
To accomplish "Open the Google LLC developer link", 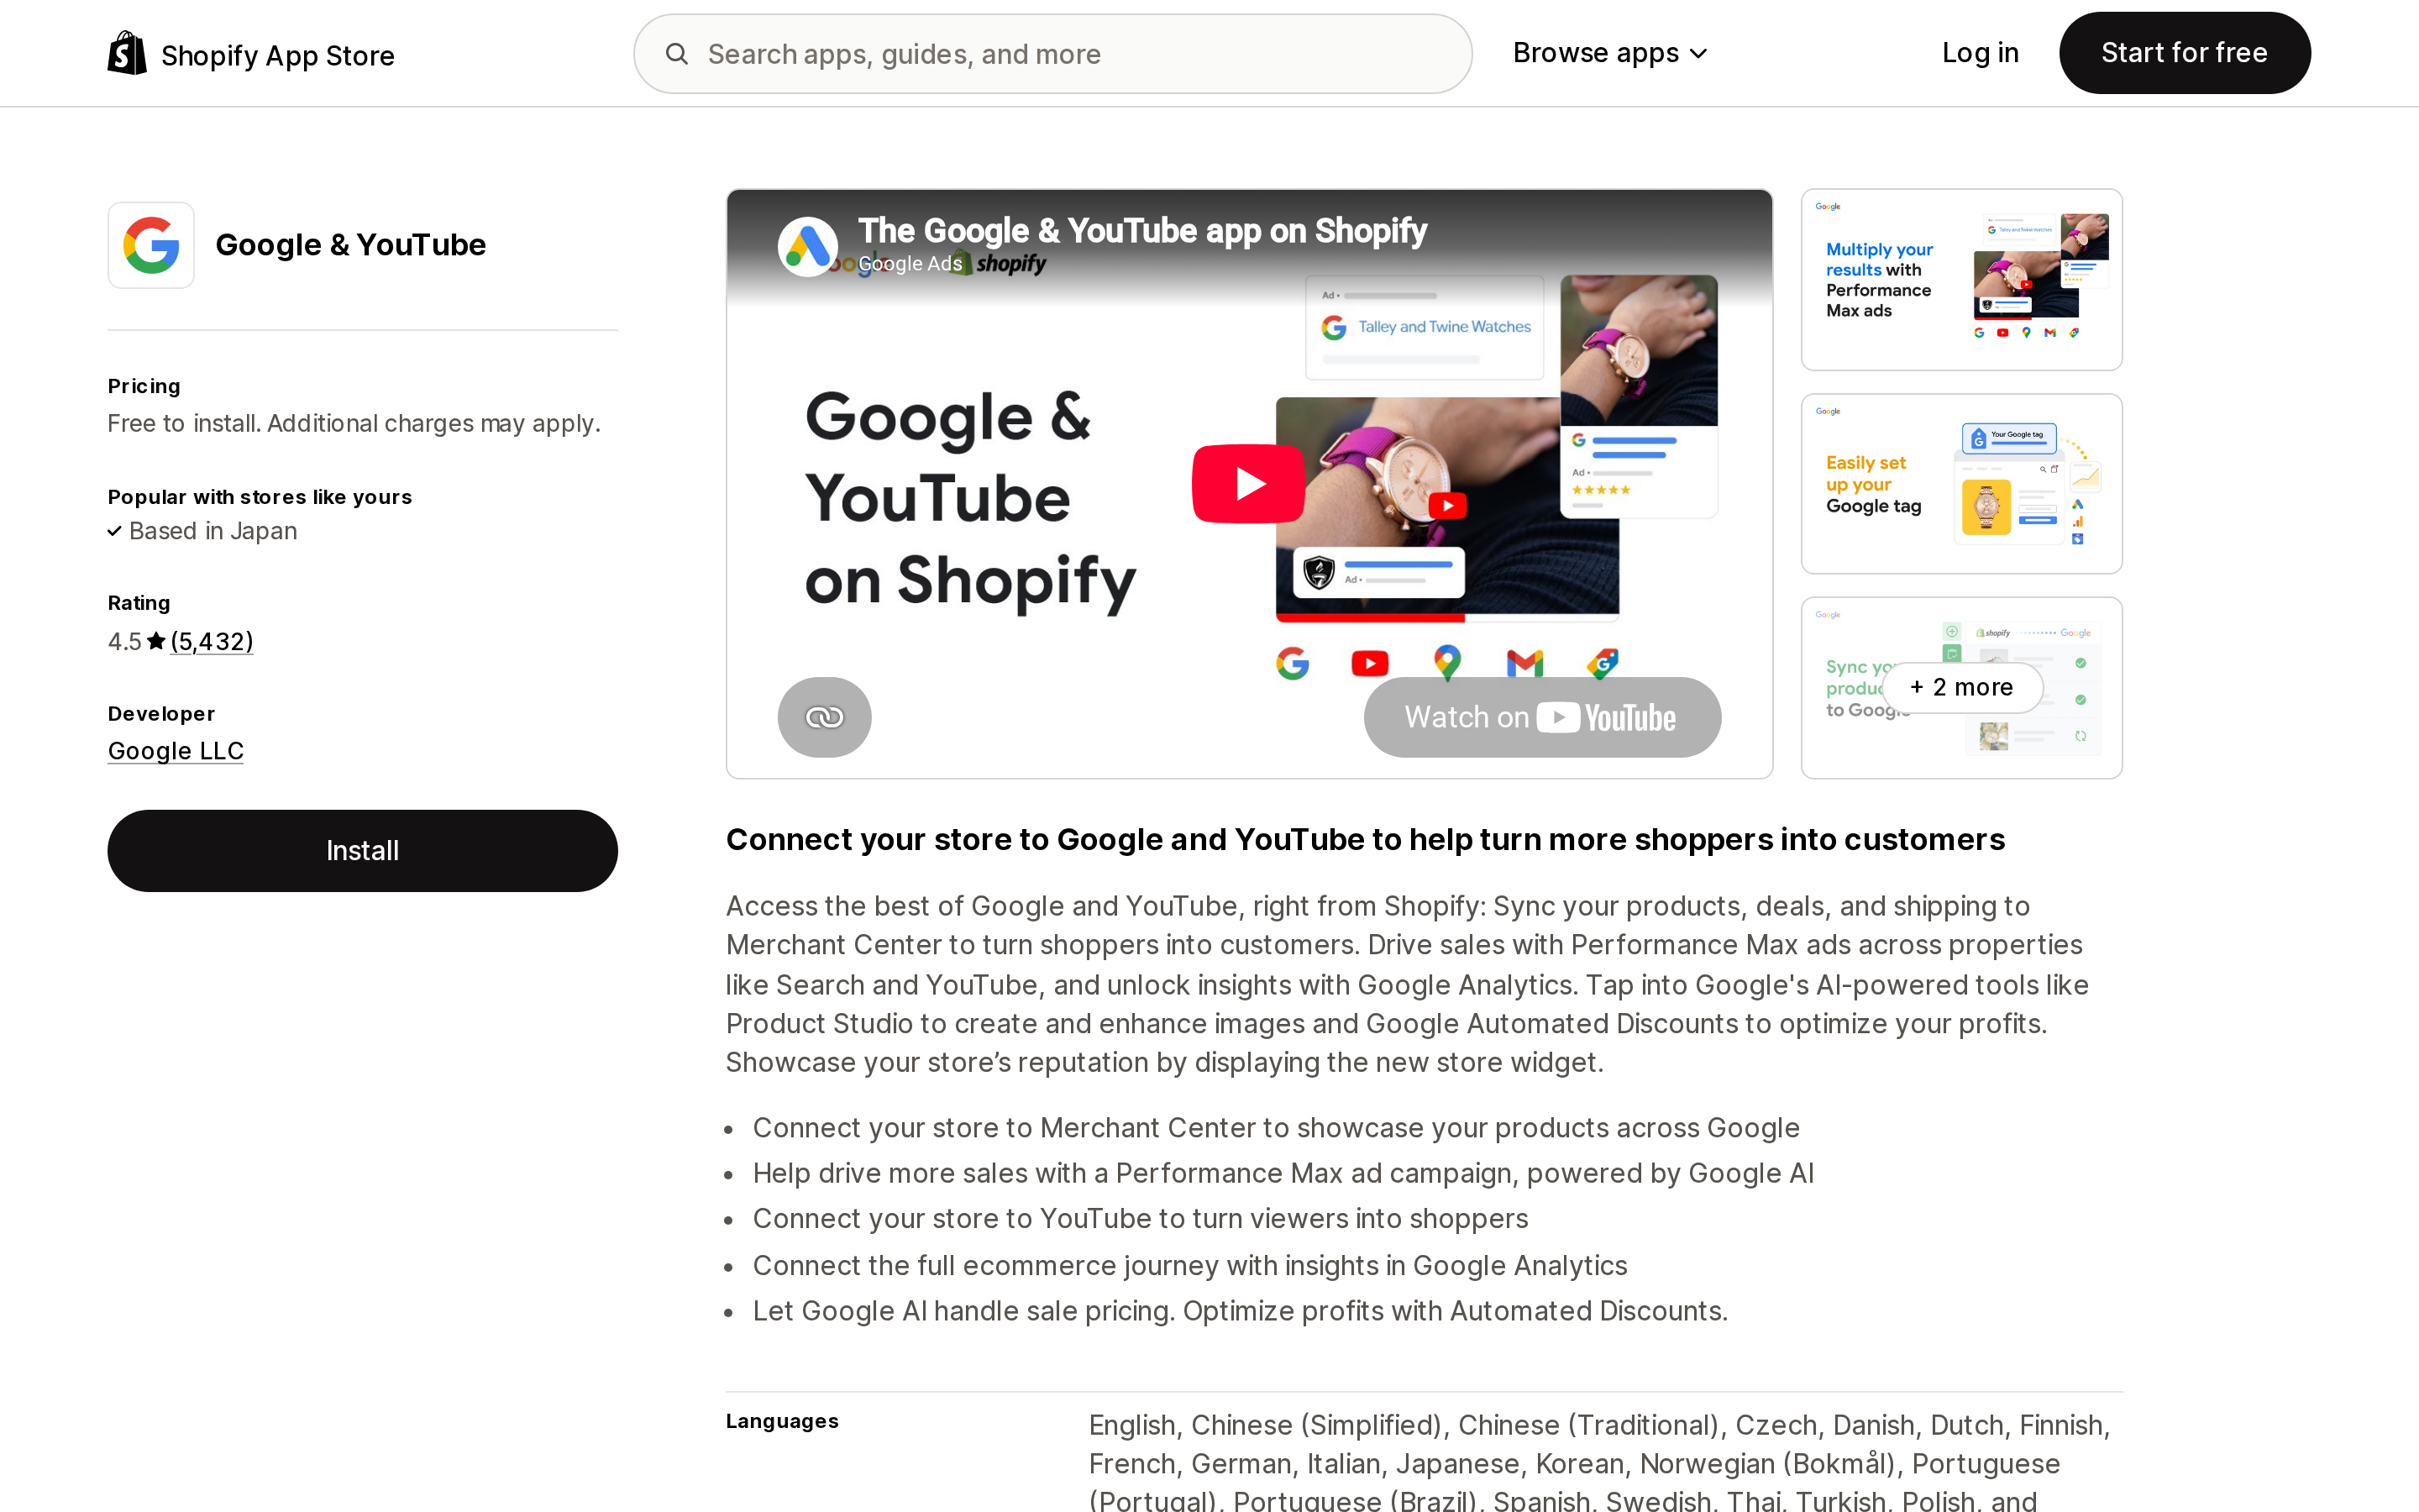I will coord(176,751).
